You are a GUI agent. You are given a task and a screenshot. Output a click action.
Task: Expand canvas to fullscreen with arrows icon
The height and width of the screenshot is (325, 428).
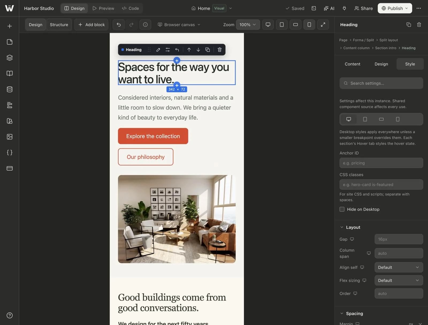click(x=323, y=25)
